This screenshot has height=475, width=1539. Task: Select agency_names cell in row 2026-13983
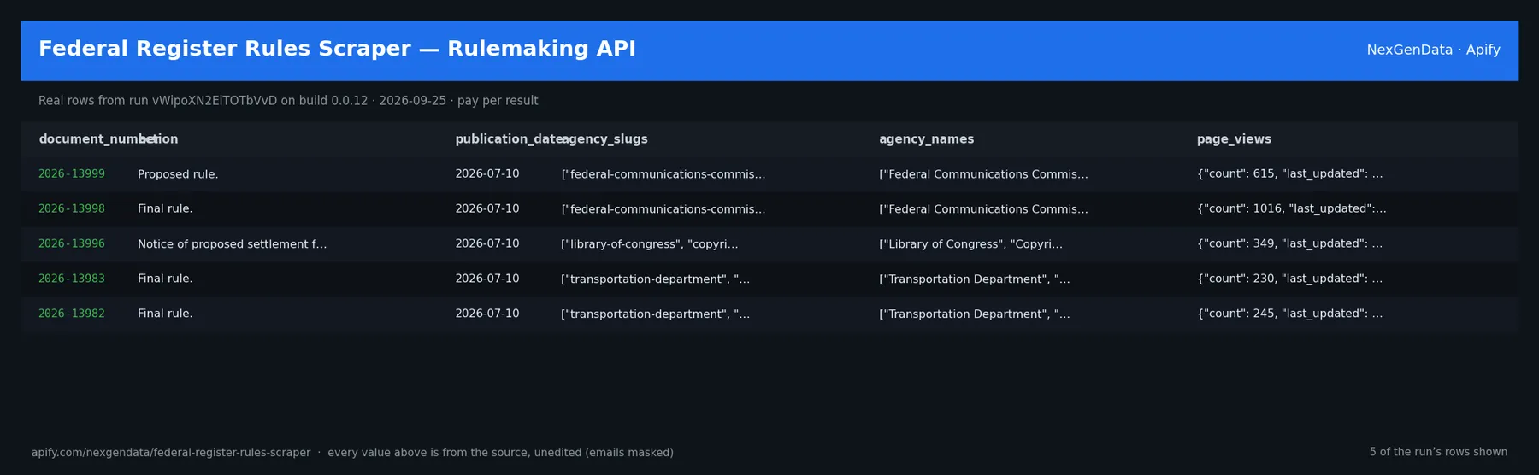pos(974,279)
